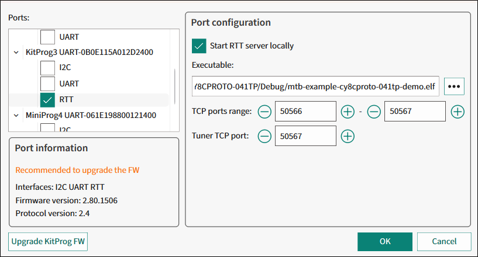This screenshot has width=478, height=257.
Task: Collapse the KitProg3 UART-0B0E115A012D2400 node
Action: [x=16, y=53]
